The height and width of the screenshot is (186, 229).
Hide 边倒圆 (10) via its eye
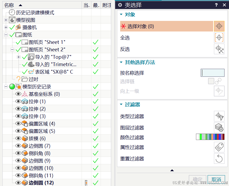tap(18, 168)
